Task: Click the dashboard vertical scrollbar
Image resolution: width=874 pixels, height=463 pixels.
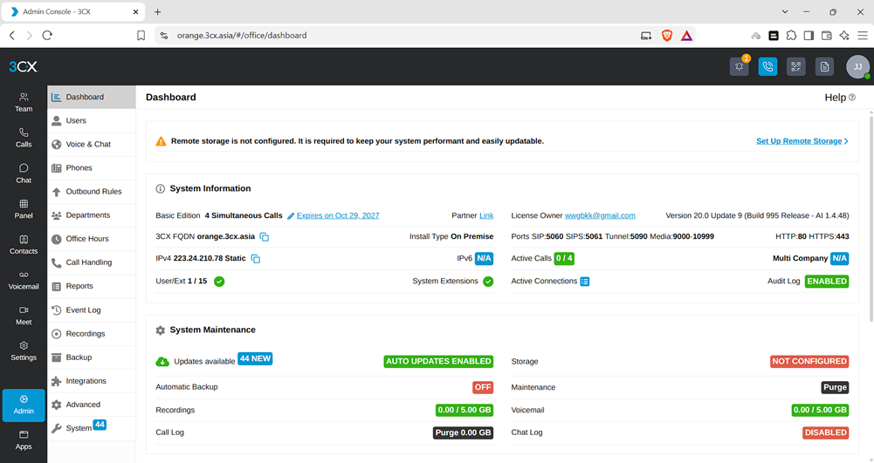Action: pyautogui.click(x=871, y=217)
